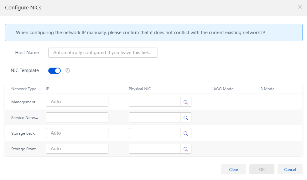Select Storage Back-end IP field
This screenshot has width=307, height=180.
[77, 133]
